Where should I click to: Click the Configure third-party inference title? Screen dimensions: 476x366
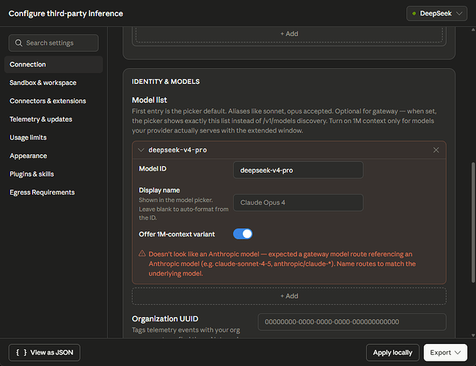tap(65, 14)
